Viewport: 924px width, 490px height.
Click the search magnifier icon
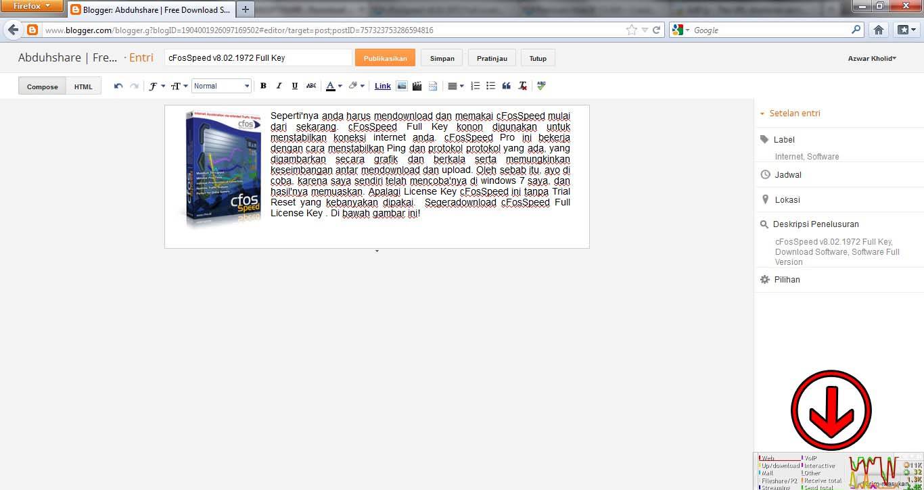click(x=856, y=30)
